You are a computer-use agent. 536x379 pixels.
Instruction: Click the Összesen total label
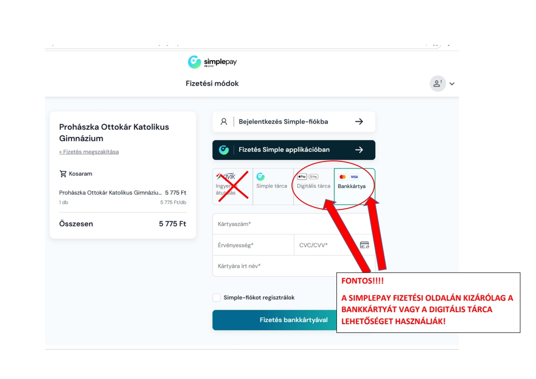[x=76, y=224]
